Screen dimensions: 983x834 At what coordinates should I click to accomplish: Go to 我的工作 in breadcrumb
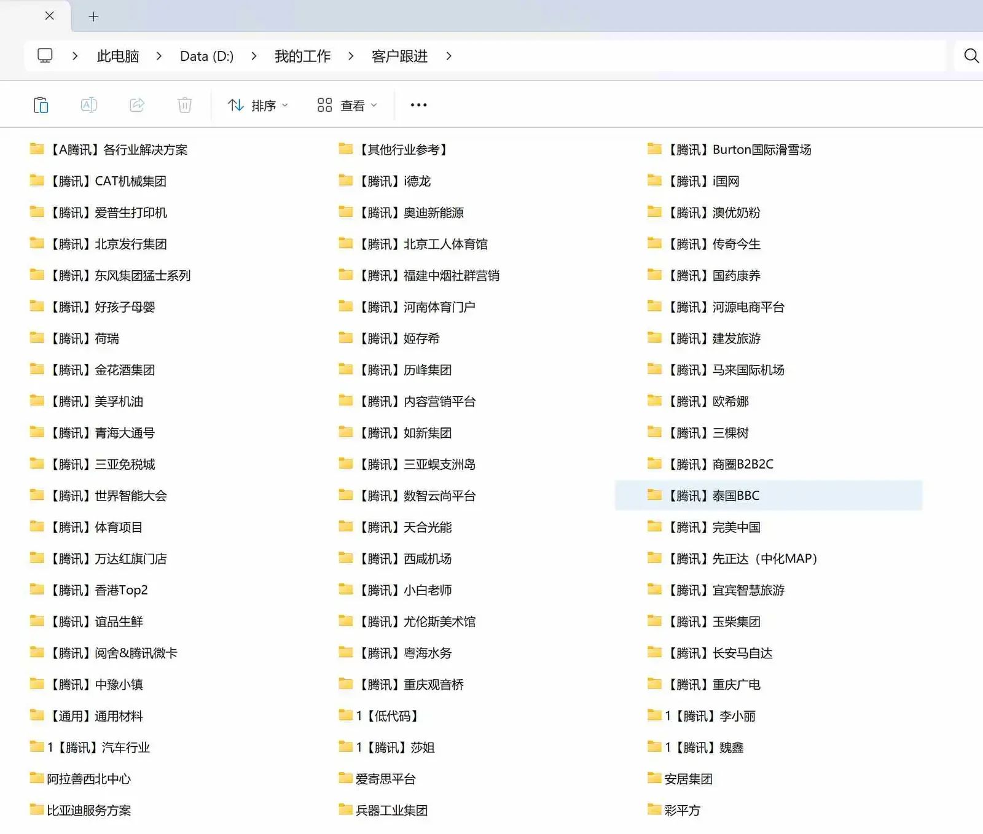pyautogui.click(x=302, y=57)
